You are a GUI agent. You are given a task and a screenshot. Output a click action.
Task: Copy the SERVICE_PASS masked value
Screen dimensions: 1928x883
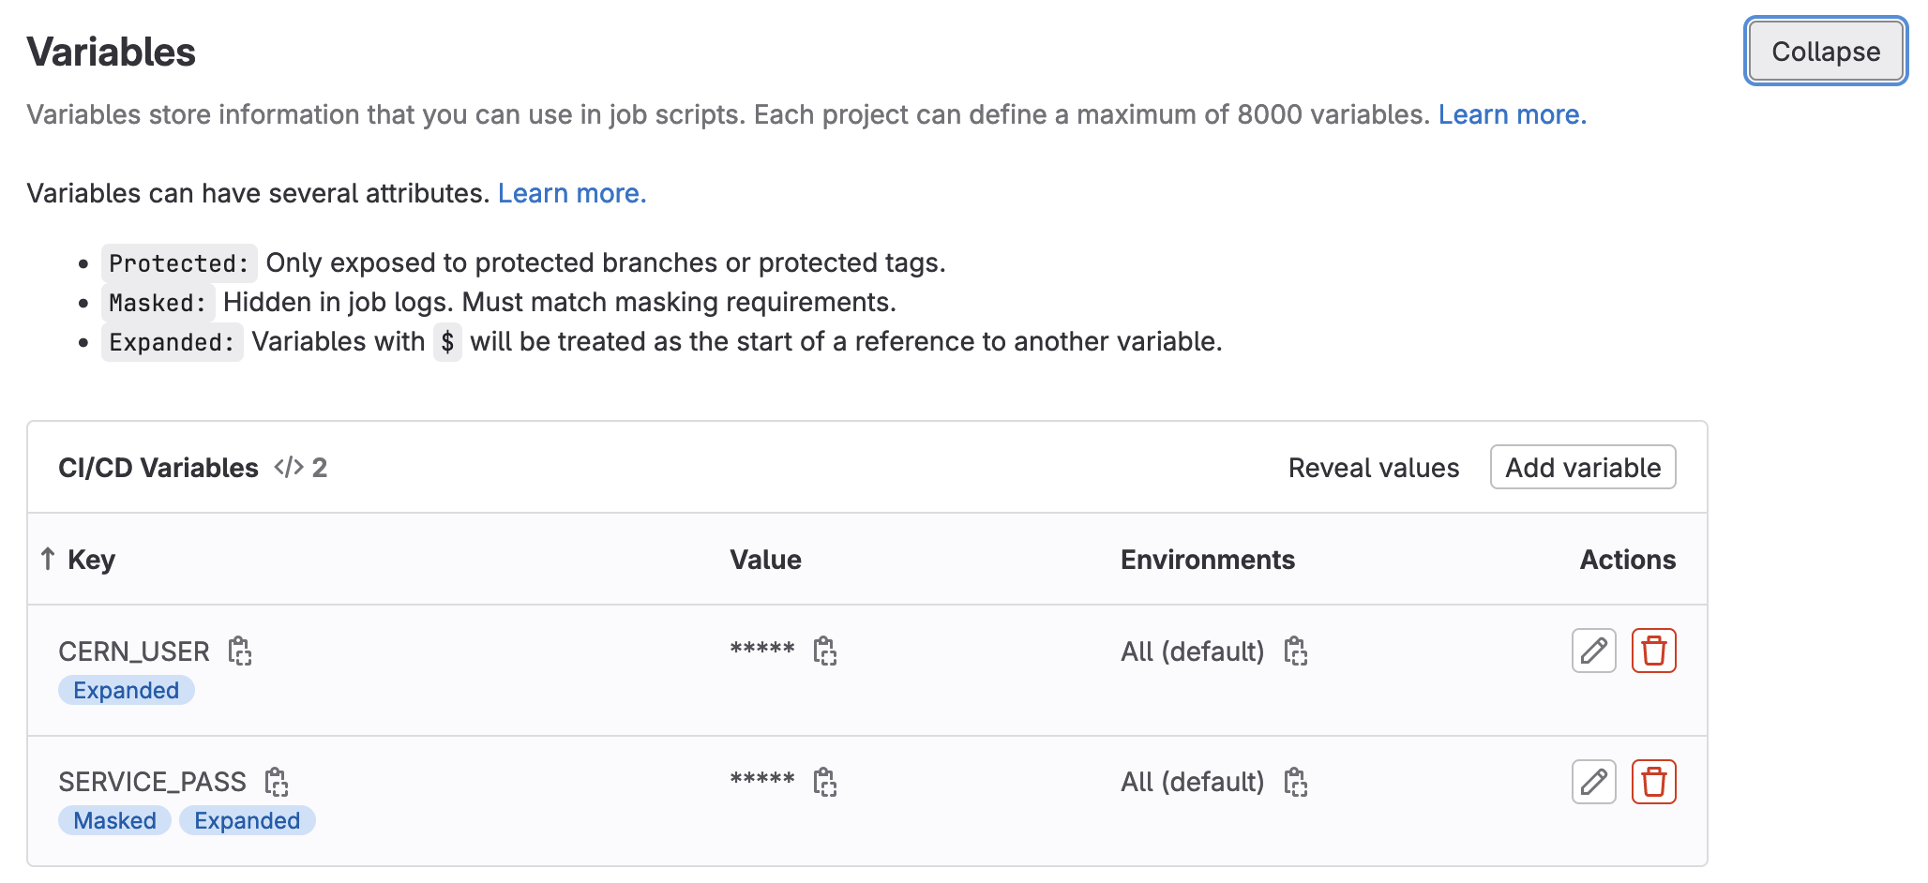pos(825,782)
